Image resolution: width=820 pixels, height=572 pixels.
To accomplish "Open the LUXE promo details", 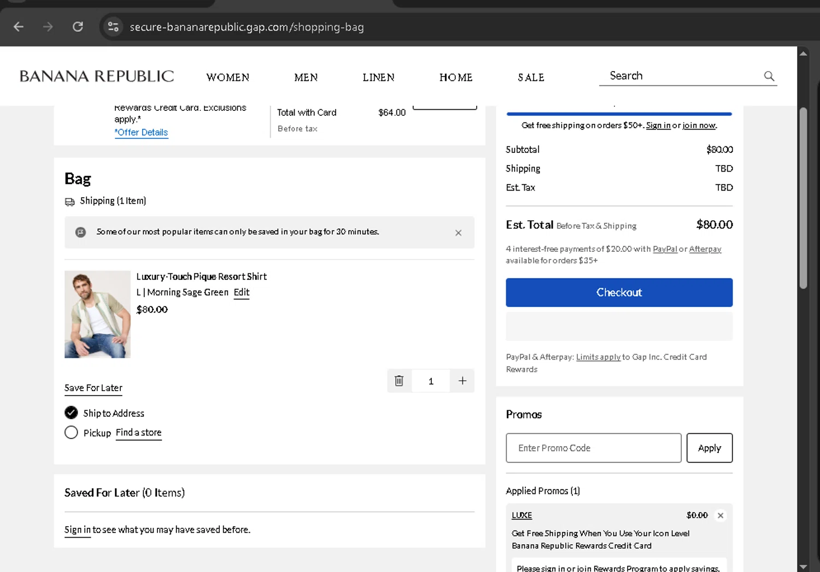I will pos(522,515).
